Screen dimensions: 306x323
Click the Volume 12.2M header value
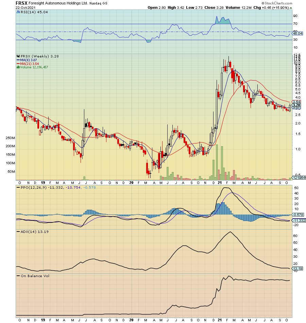tap(238, 7)
